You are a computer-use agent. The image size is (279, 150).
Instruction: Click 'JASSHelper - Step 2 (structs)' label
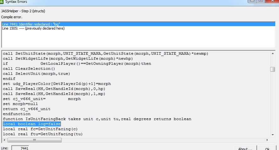(23, 11)
